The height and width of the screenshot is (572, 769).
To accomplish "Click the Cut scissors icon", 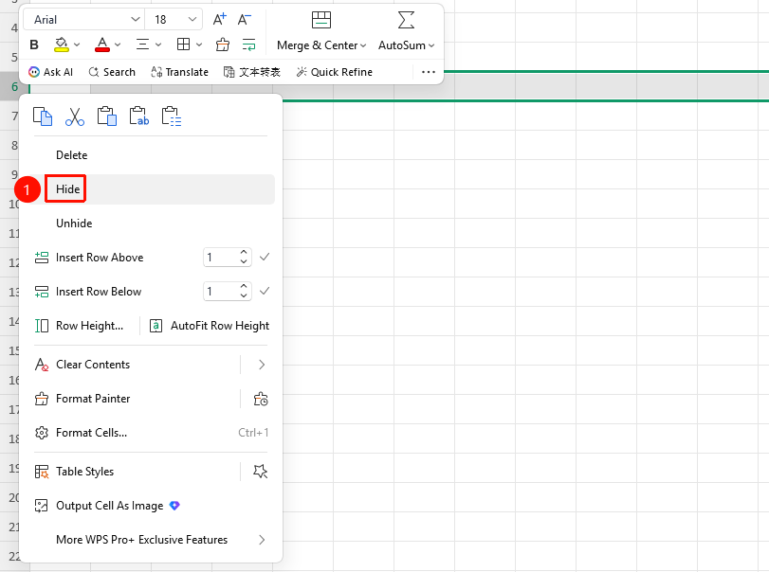I will click(75, 116).
